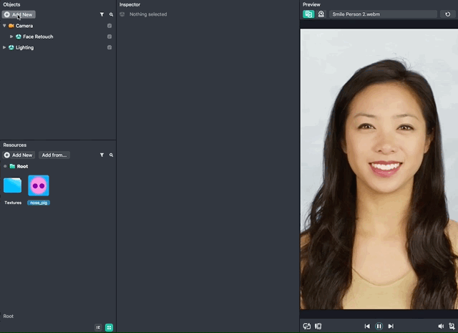Click Add New in the Objects panel
This screenshot has width=458, height=333.
[x=19, y=14]
